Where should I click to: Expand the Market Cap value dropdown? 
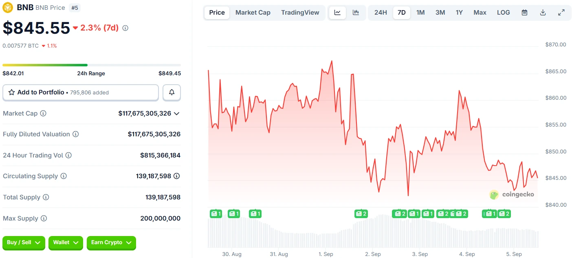click(177, 114)
